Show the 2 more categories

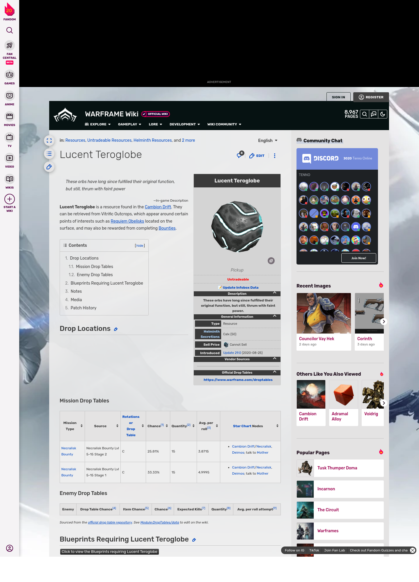coord(188,140)
